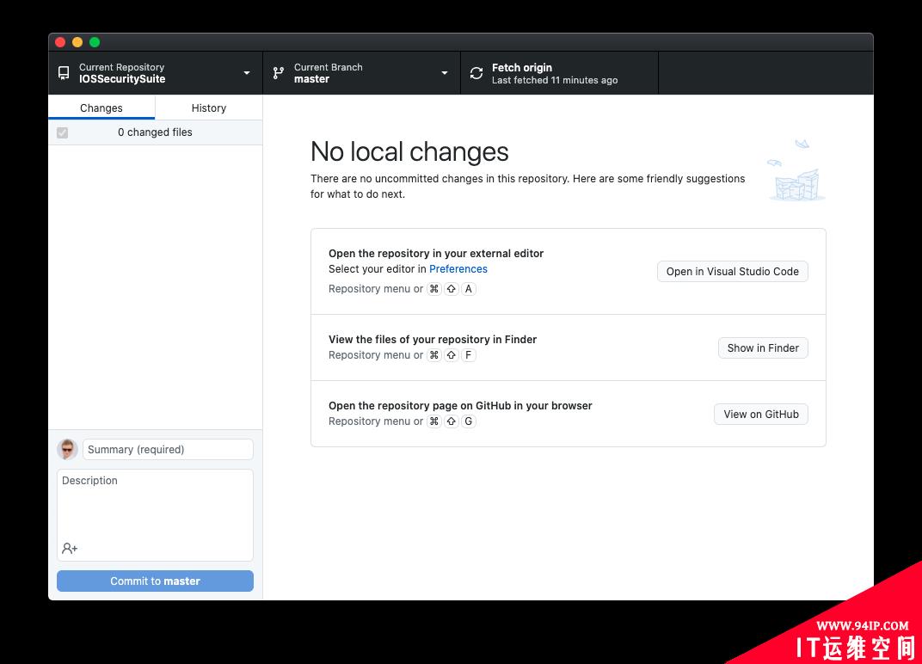
Task: Open the Preferences link
Action: 458,268
